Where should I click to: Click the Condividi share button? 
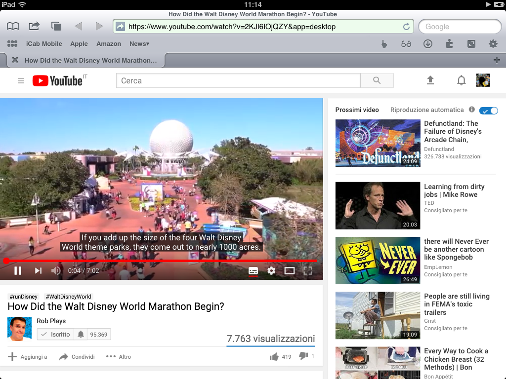[77, 356]
